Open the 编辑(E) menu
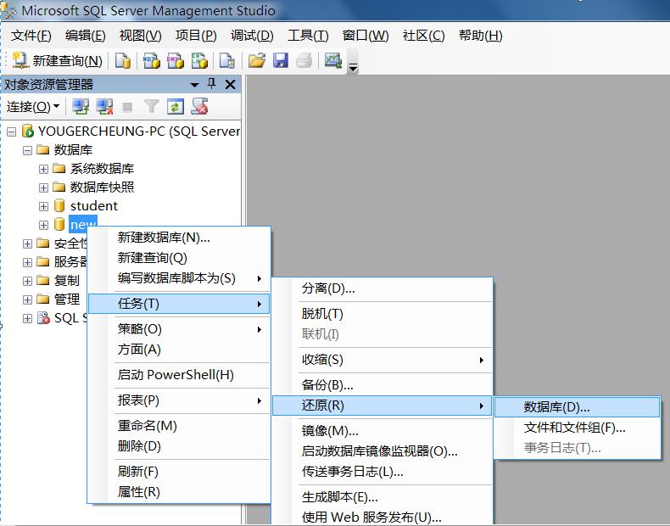The width and height of the screenshot is (670, 526). 86,36
